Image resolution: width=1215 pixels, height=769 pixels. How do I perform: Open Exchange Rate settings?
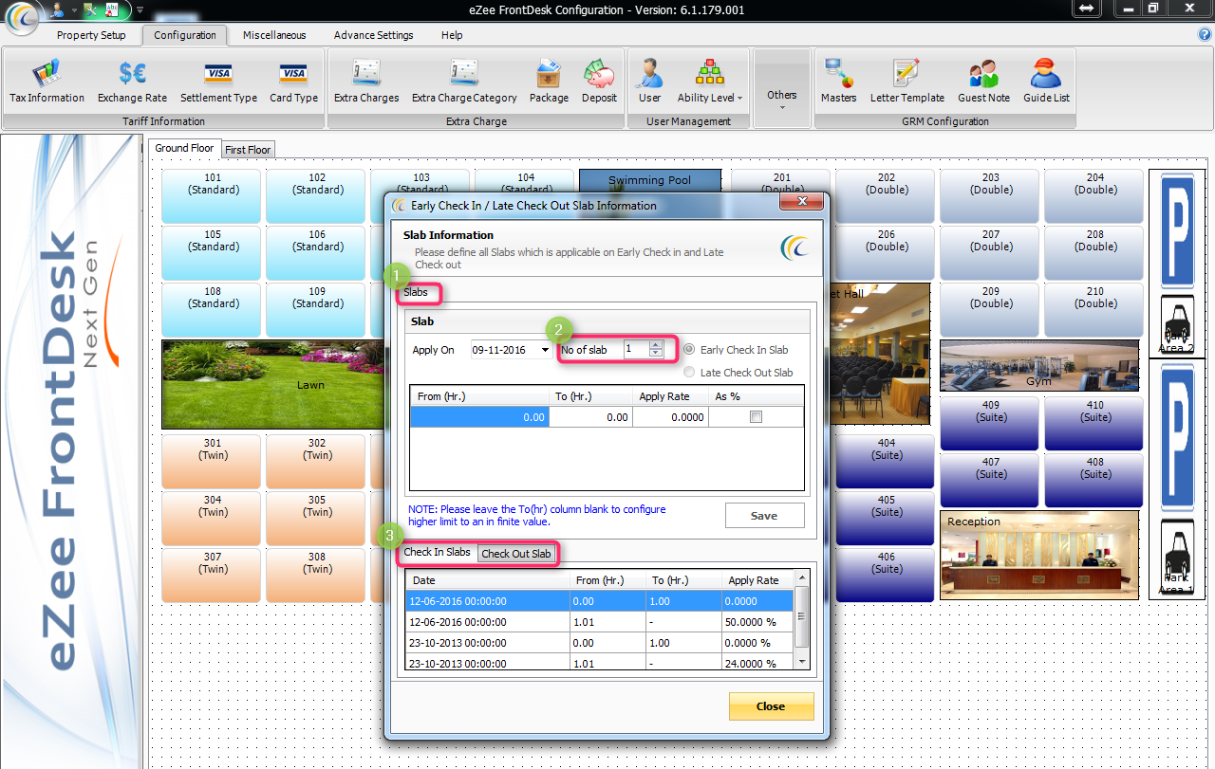[x=132, y=81]
